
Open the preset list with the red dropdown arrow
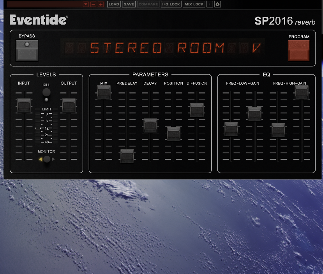point(86,4)
